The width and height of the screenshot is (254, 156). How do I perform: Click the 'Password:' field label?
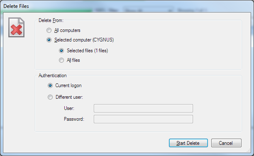coord(74,119)
